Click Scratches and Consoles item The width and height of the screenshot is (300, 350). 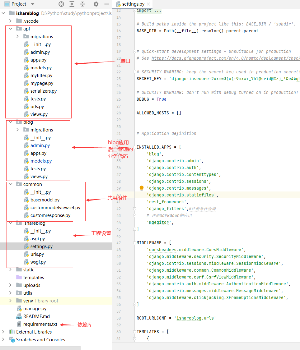(40, 340)
